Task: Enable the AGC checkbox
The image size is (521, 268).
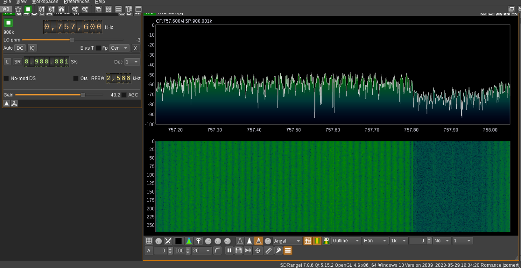Action: [124, 95]
